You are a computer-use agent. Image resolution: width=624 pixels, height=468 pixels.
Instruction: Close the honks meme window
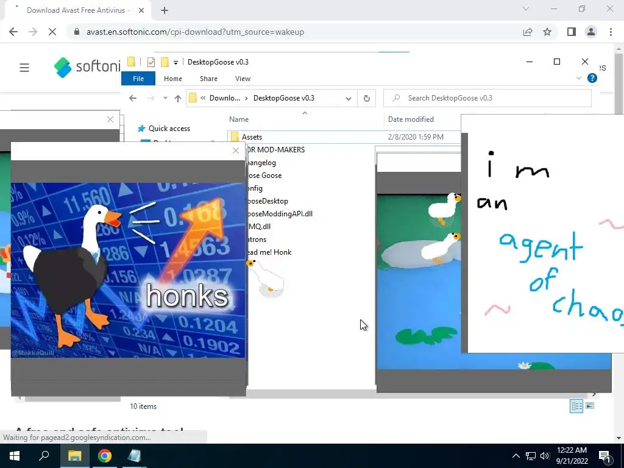pyautogui.click(x=236, y=151)
